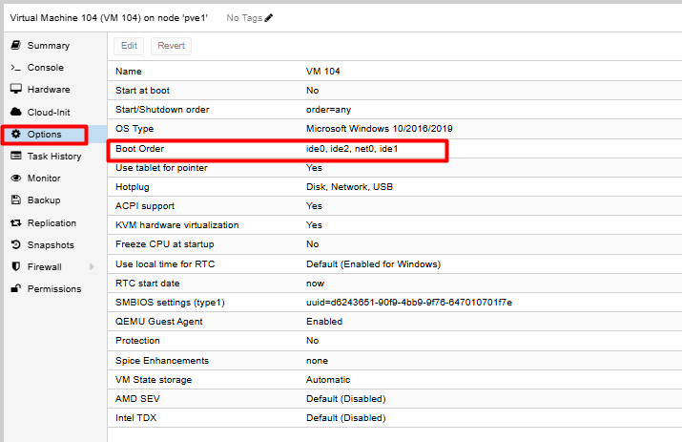Open the Task History section
Image resolution: width=682 pixels, height=442 pixels.
coord(53,156)
